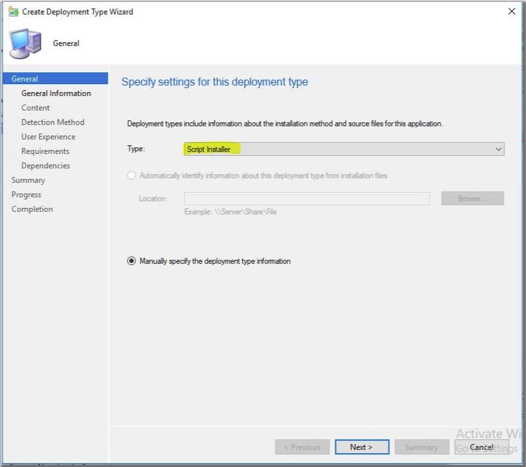The image size is (526, 467).
Task: Go to the Summary step in sidebar
Action: [x=28, y=180]
